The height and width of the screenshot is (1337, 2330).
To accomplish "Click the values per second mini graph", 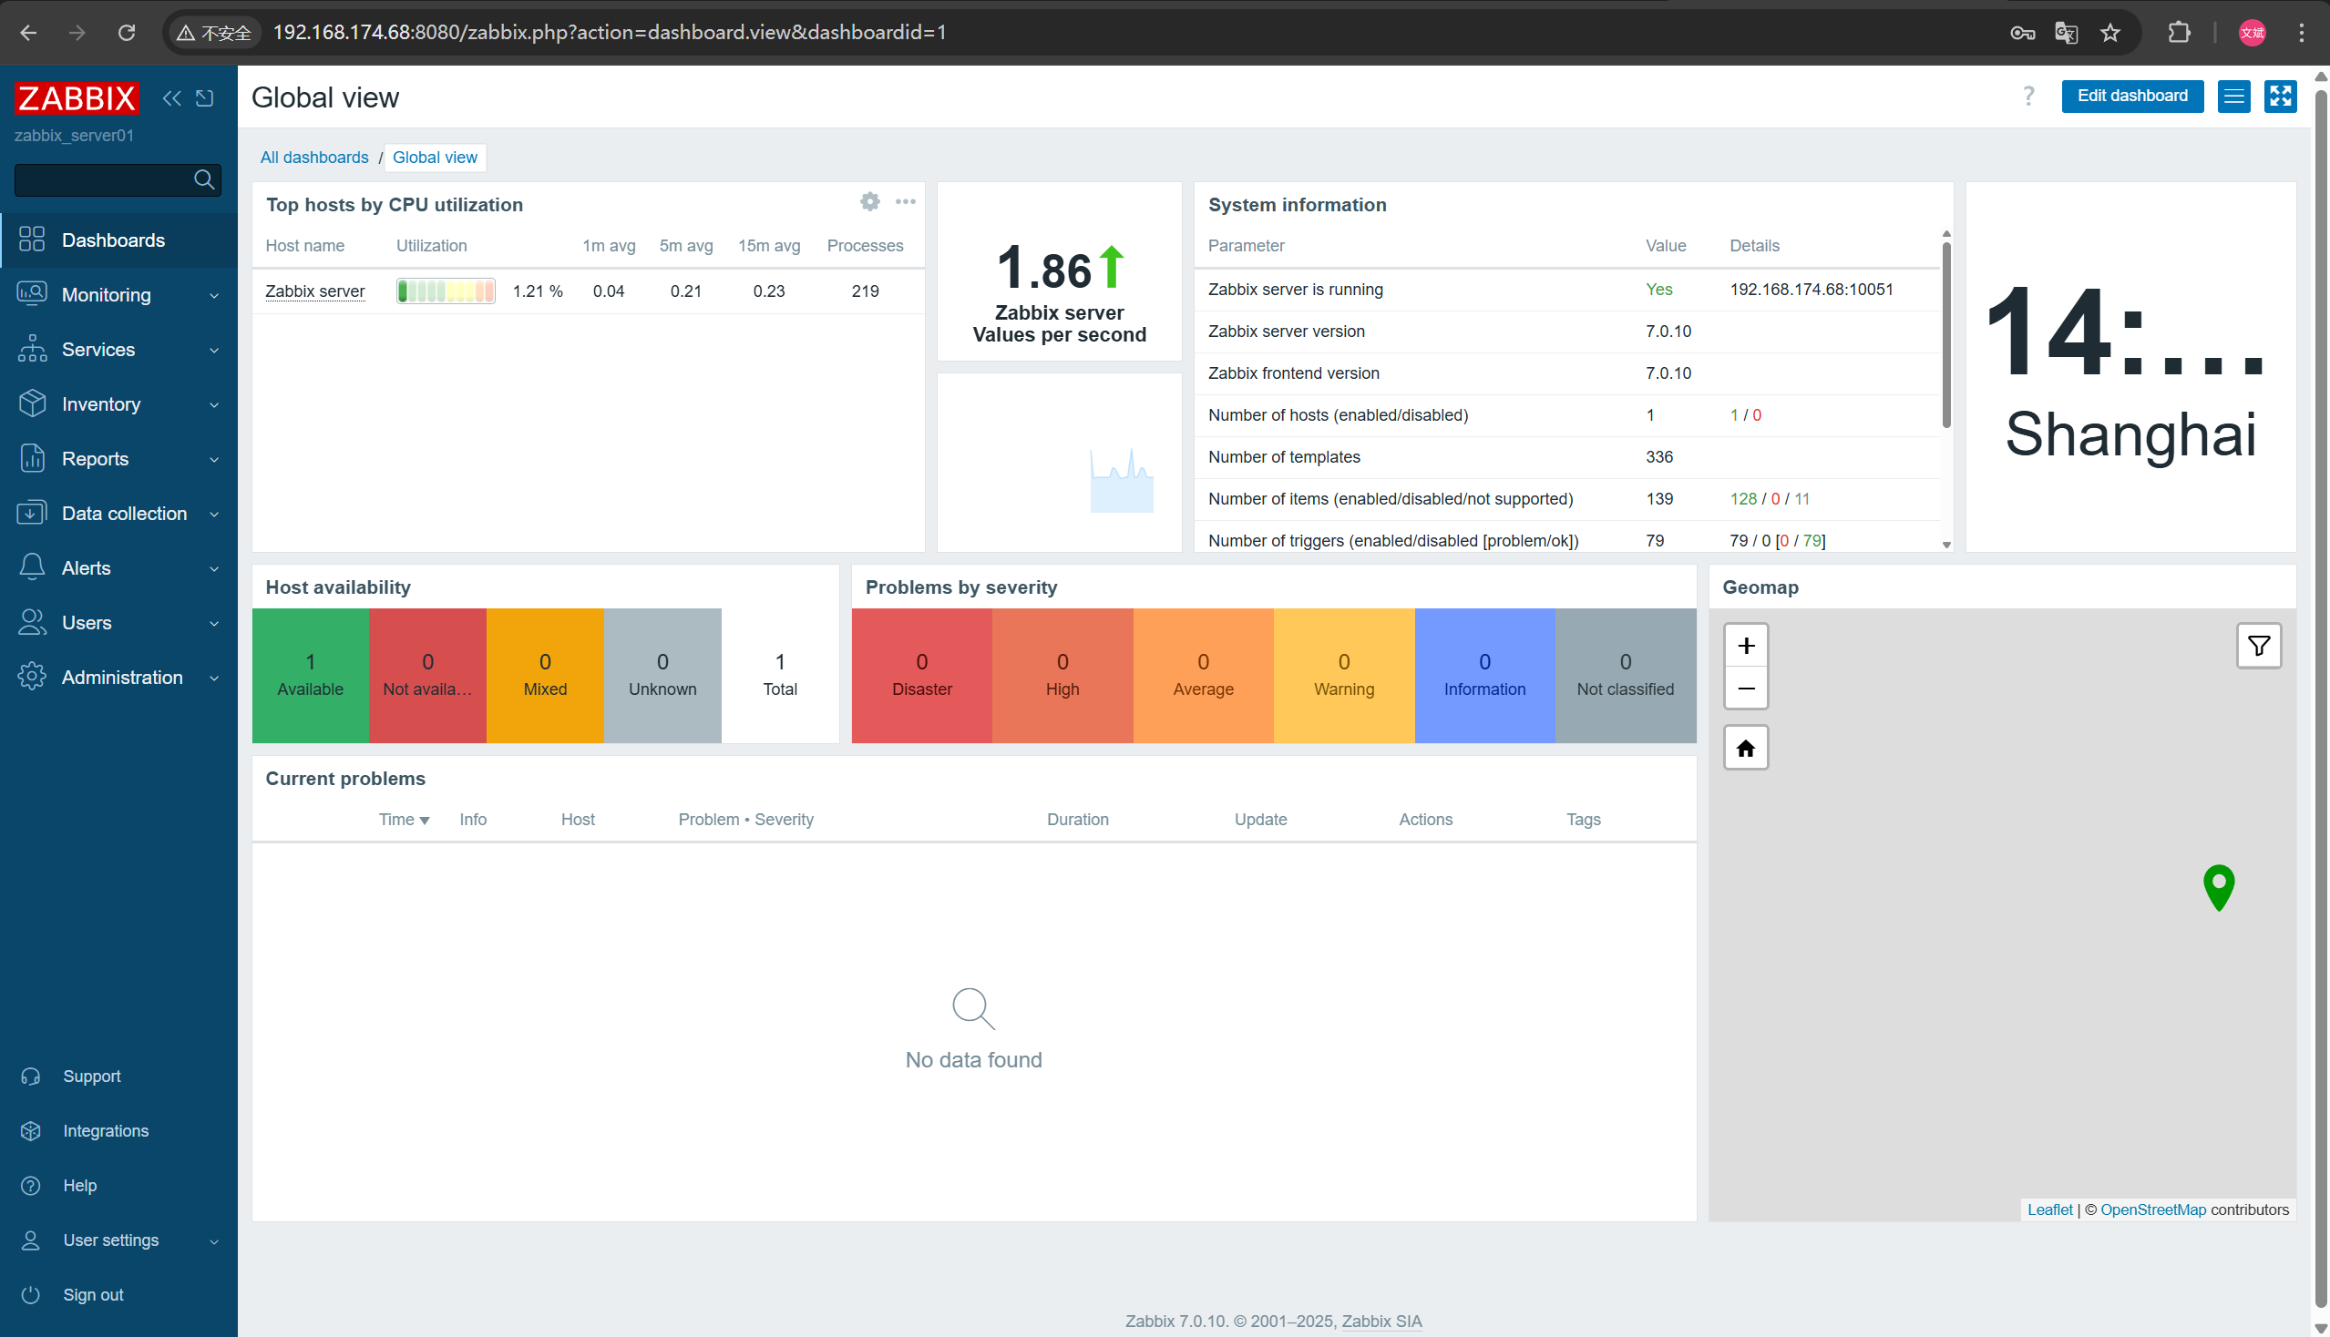I will pos(1121,480).
